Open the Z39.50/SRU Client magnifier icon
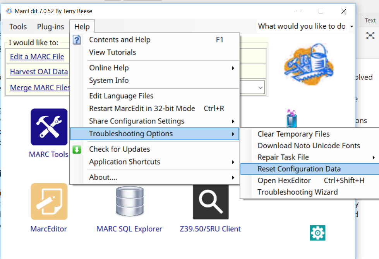Screen dimensions: 379x259 pyautogui.click(x=211, y=202)
